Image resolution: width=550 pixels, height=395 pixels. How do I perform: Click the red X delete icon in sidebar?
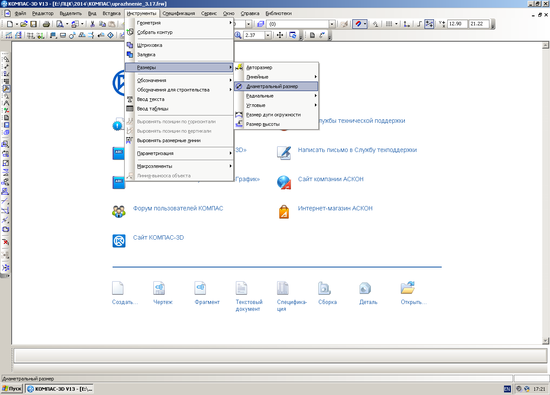6,242
